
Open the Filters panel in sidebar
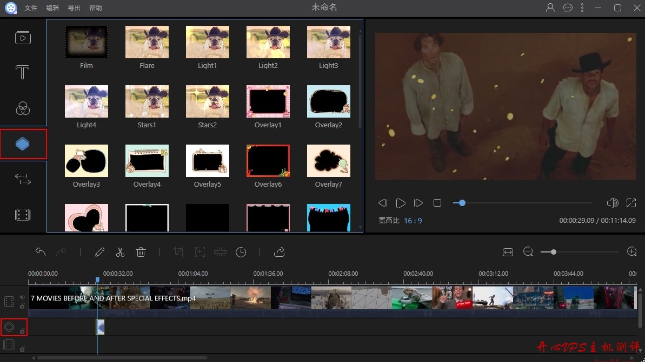point(22,108)
